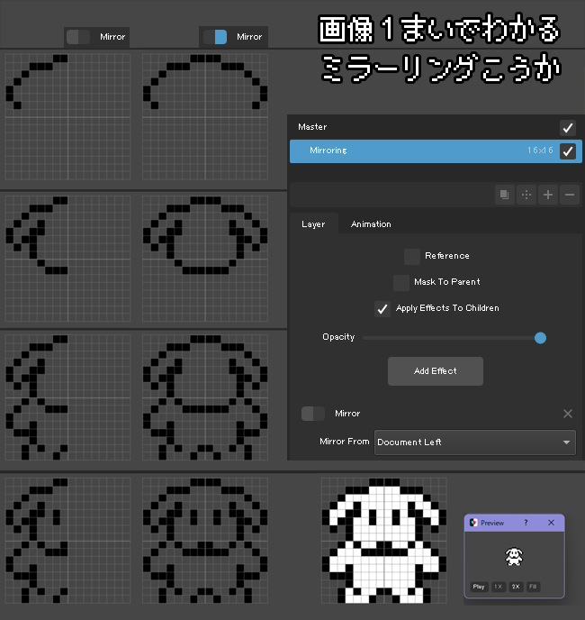Set preview zoom to 2X

point(516,587)
